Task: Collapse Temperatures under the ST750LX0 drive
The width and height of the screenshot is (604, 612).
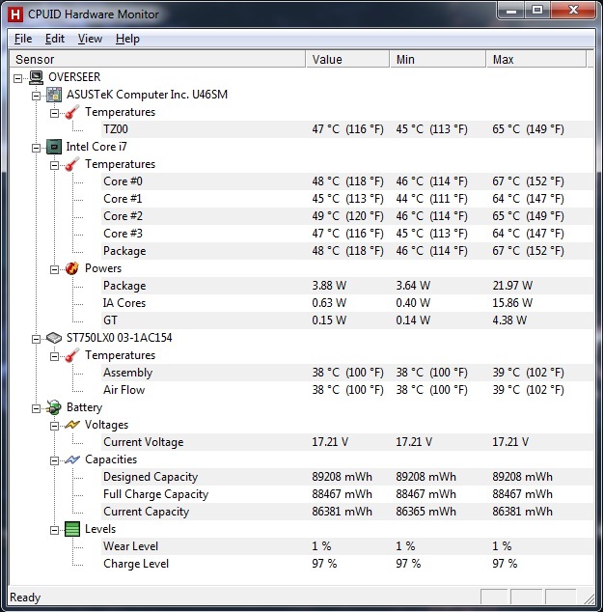Action: pyautogui.click(x=54, y=356)
